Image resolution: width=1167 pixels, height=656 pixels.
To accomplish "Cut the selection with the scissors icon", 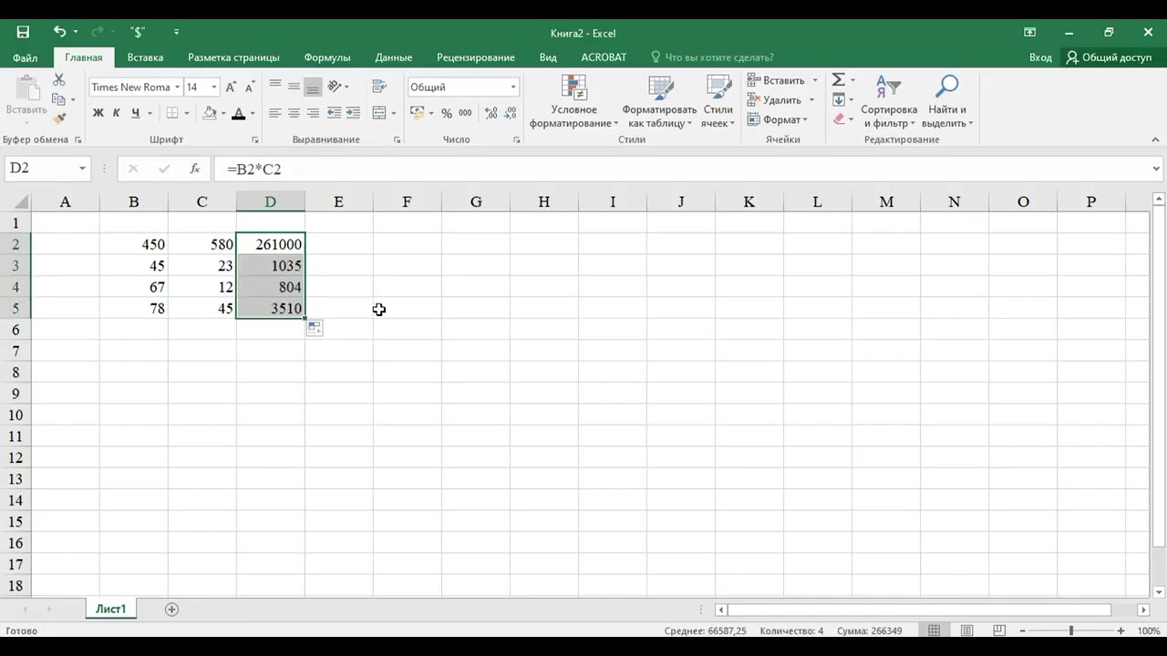I will (59, 80).
